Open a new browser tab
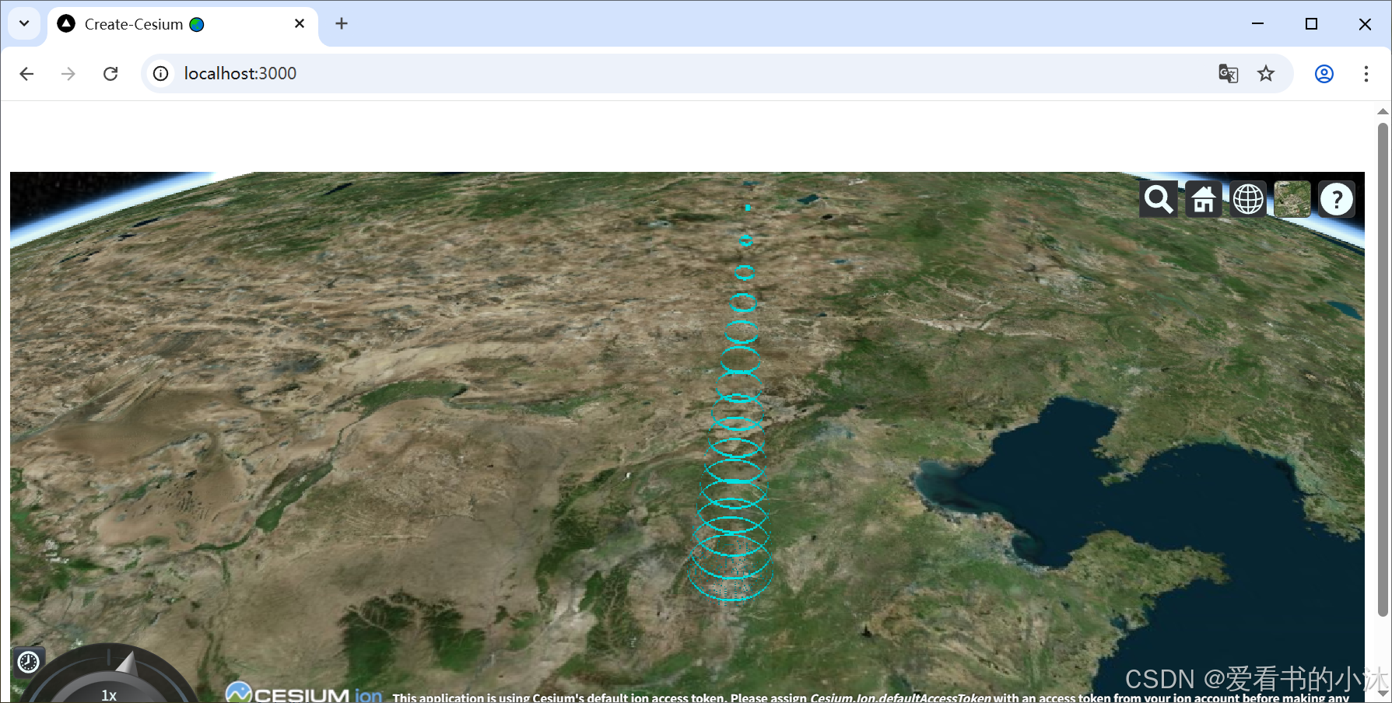 click(342, 24)
